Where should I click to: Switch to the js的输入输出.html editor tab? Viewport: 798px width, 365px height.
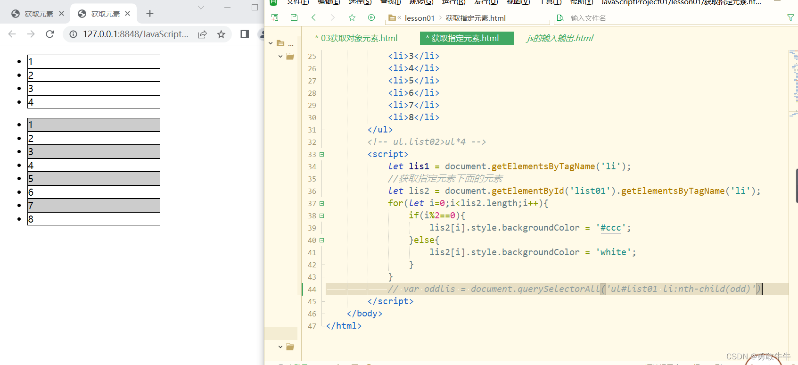point(560,38)
